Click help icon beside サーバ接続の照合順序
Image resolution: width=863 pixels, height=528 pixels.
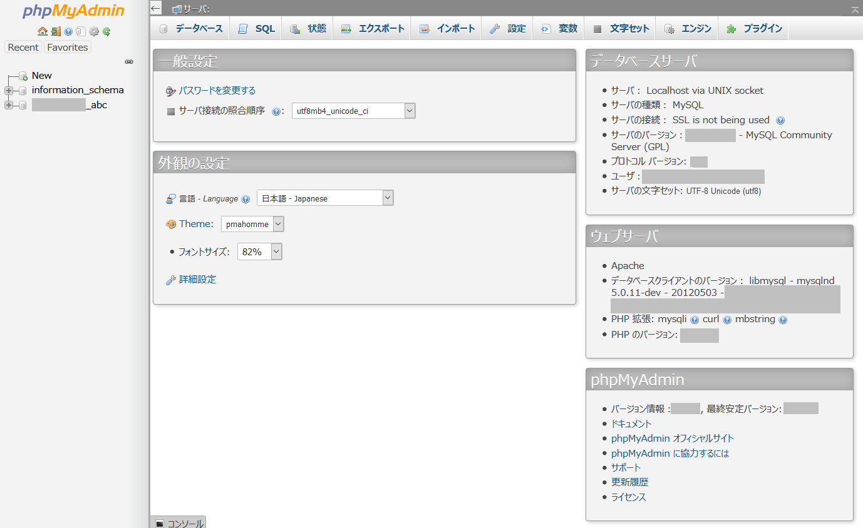pyautogui.click(x=276, y=111)
